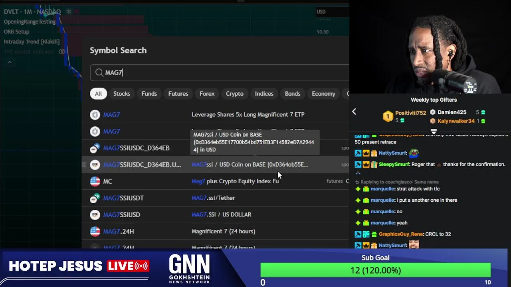Collapse the indicator legend with the chevron

pos(10,62)
